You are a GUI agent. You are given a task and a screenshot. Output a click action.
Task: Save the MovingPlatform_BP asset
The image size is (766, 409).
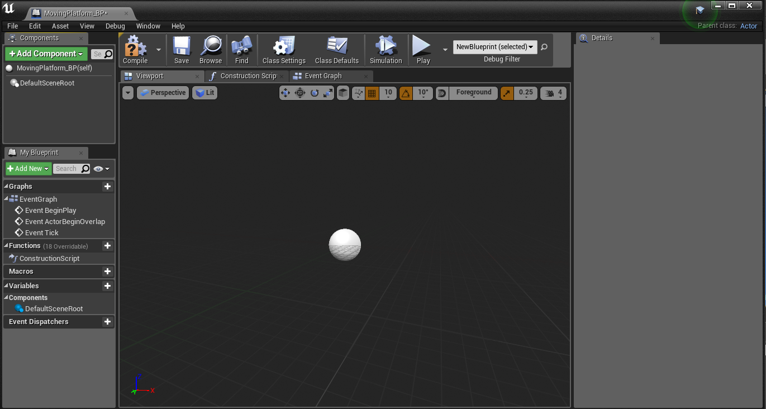[181, 49]
